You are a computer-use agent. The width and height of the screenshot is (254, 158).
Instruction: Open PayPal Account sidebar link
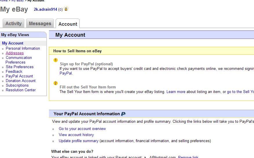[x=19, y=76]
